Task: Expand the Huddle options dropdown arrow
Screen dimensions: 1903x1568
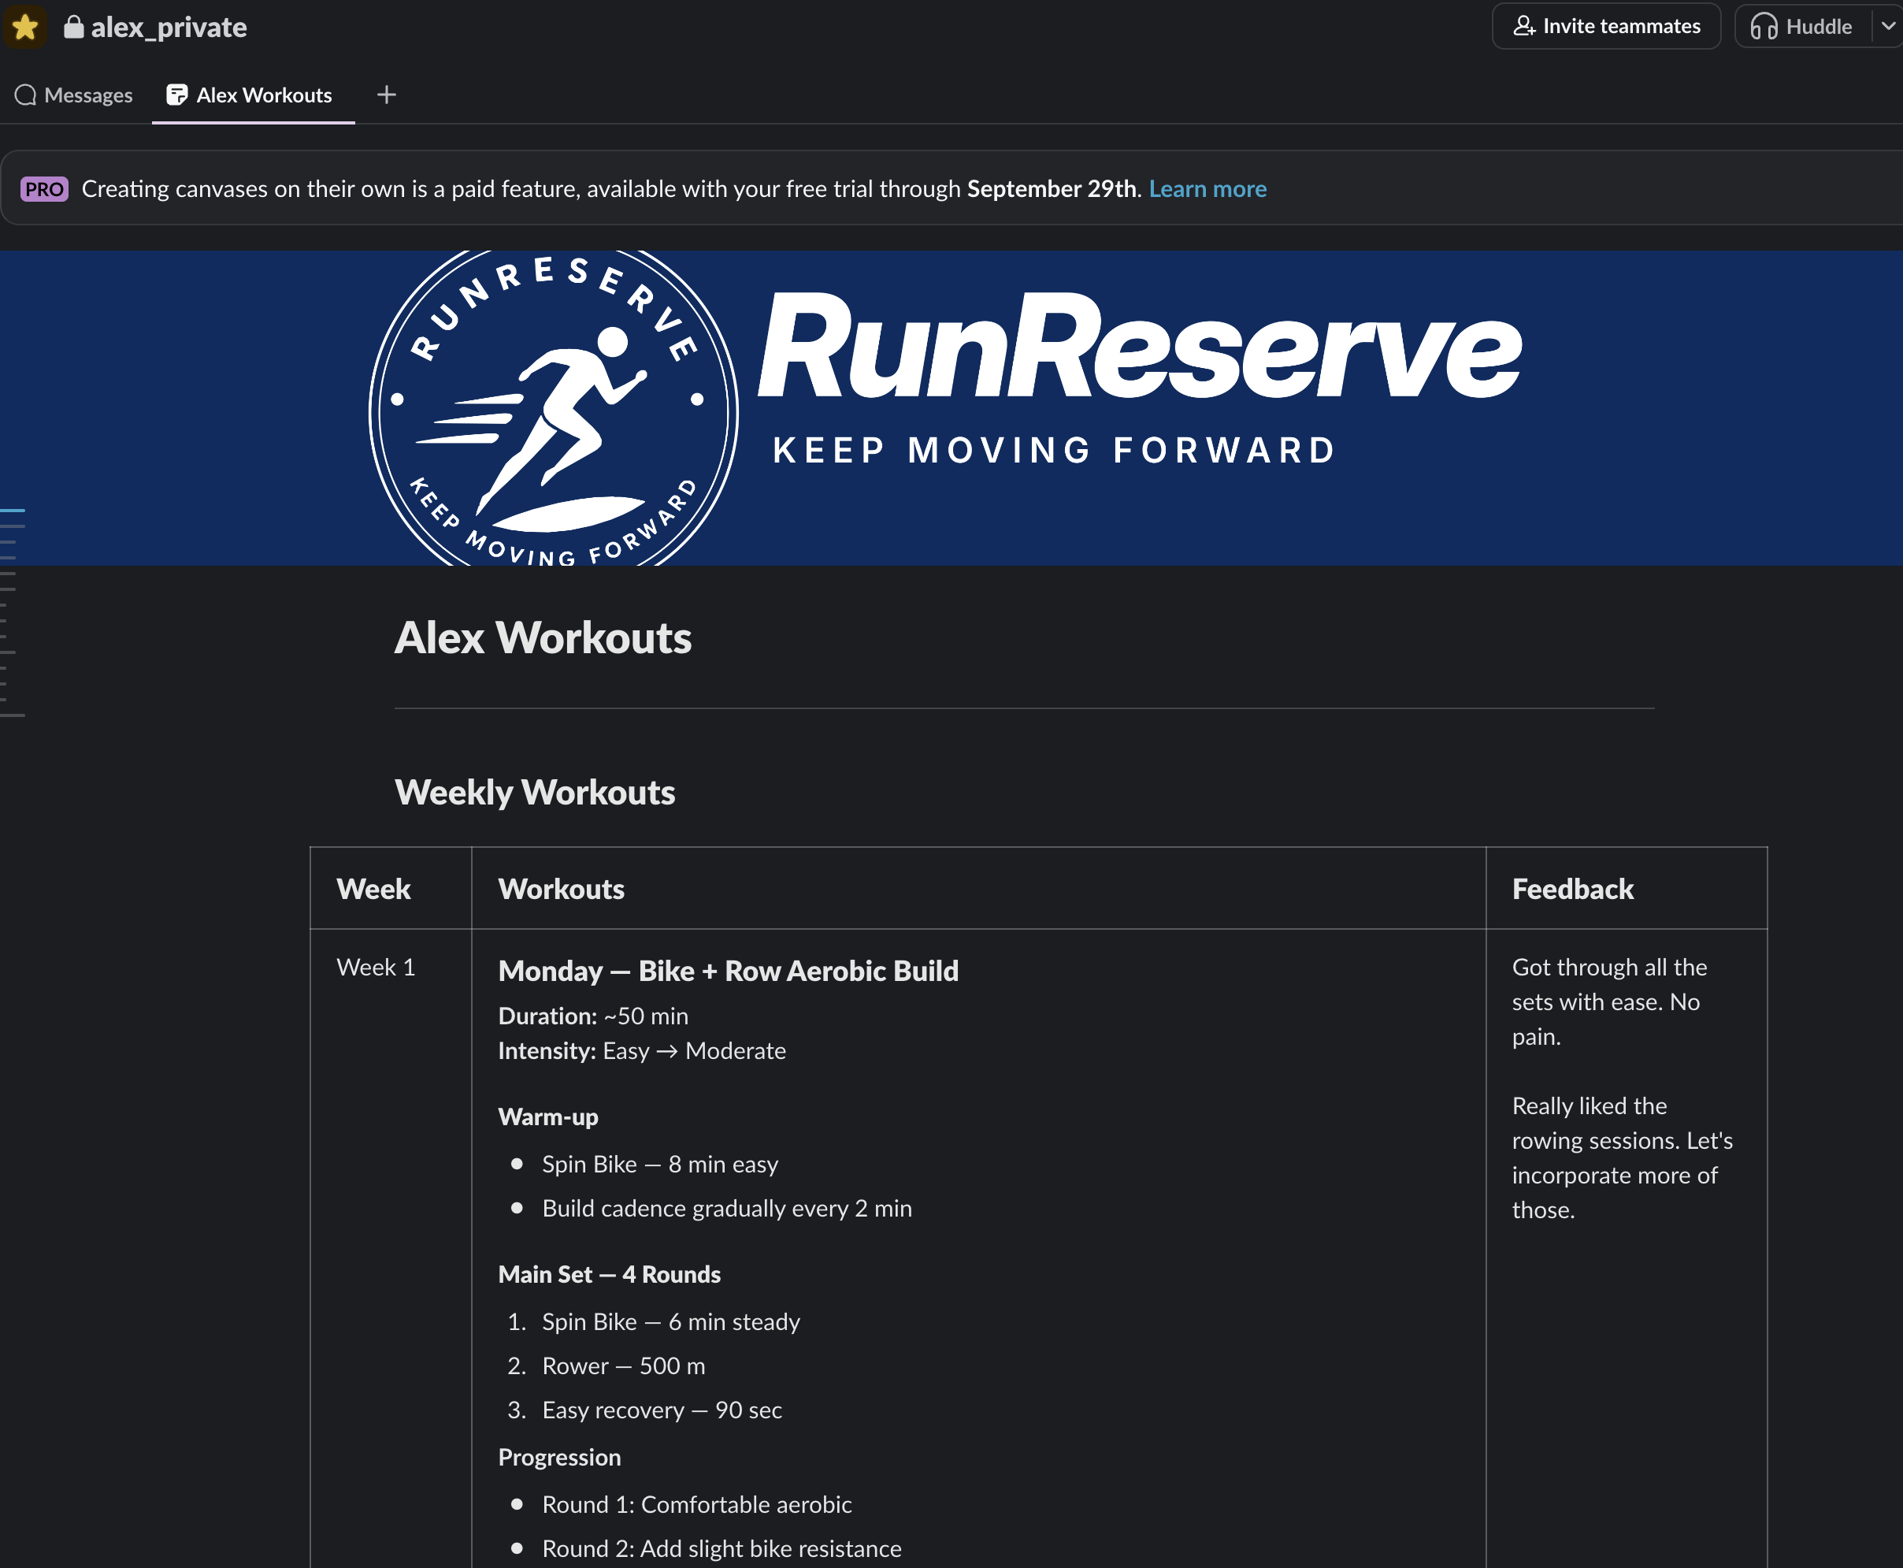Action: (1888, 26)
